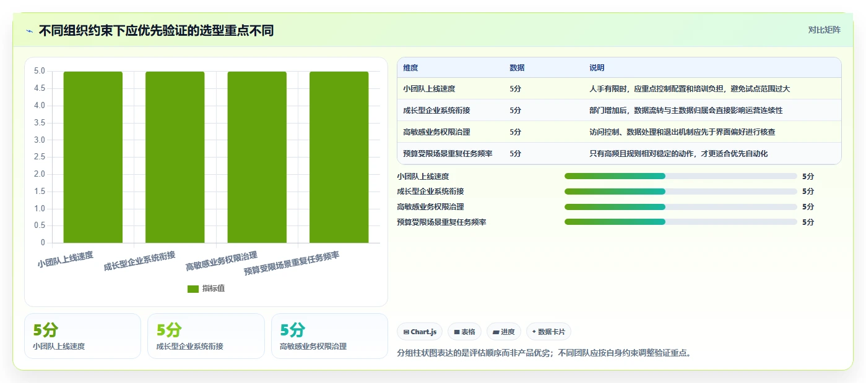
Task: Click the 预算受限场景重复任务频率 bar in chart
Action: (339, 157)
